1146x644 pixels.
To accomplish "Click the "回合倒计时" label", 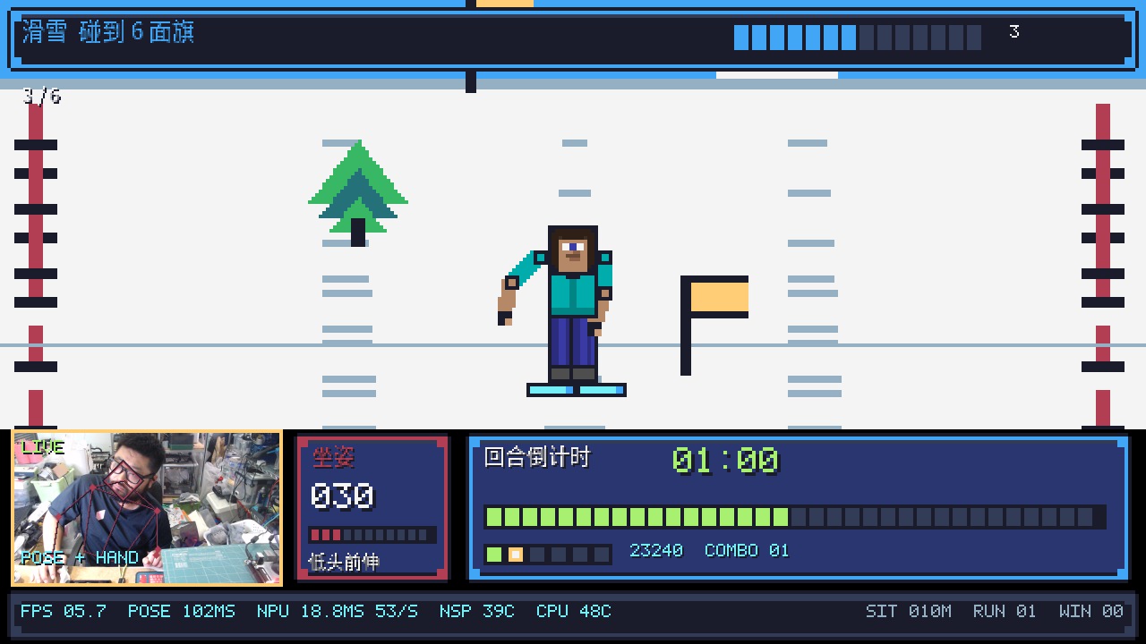I will pos(537,457).
